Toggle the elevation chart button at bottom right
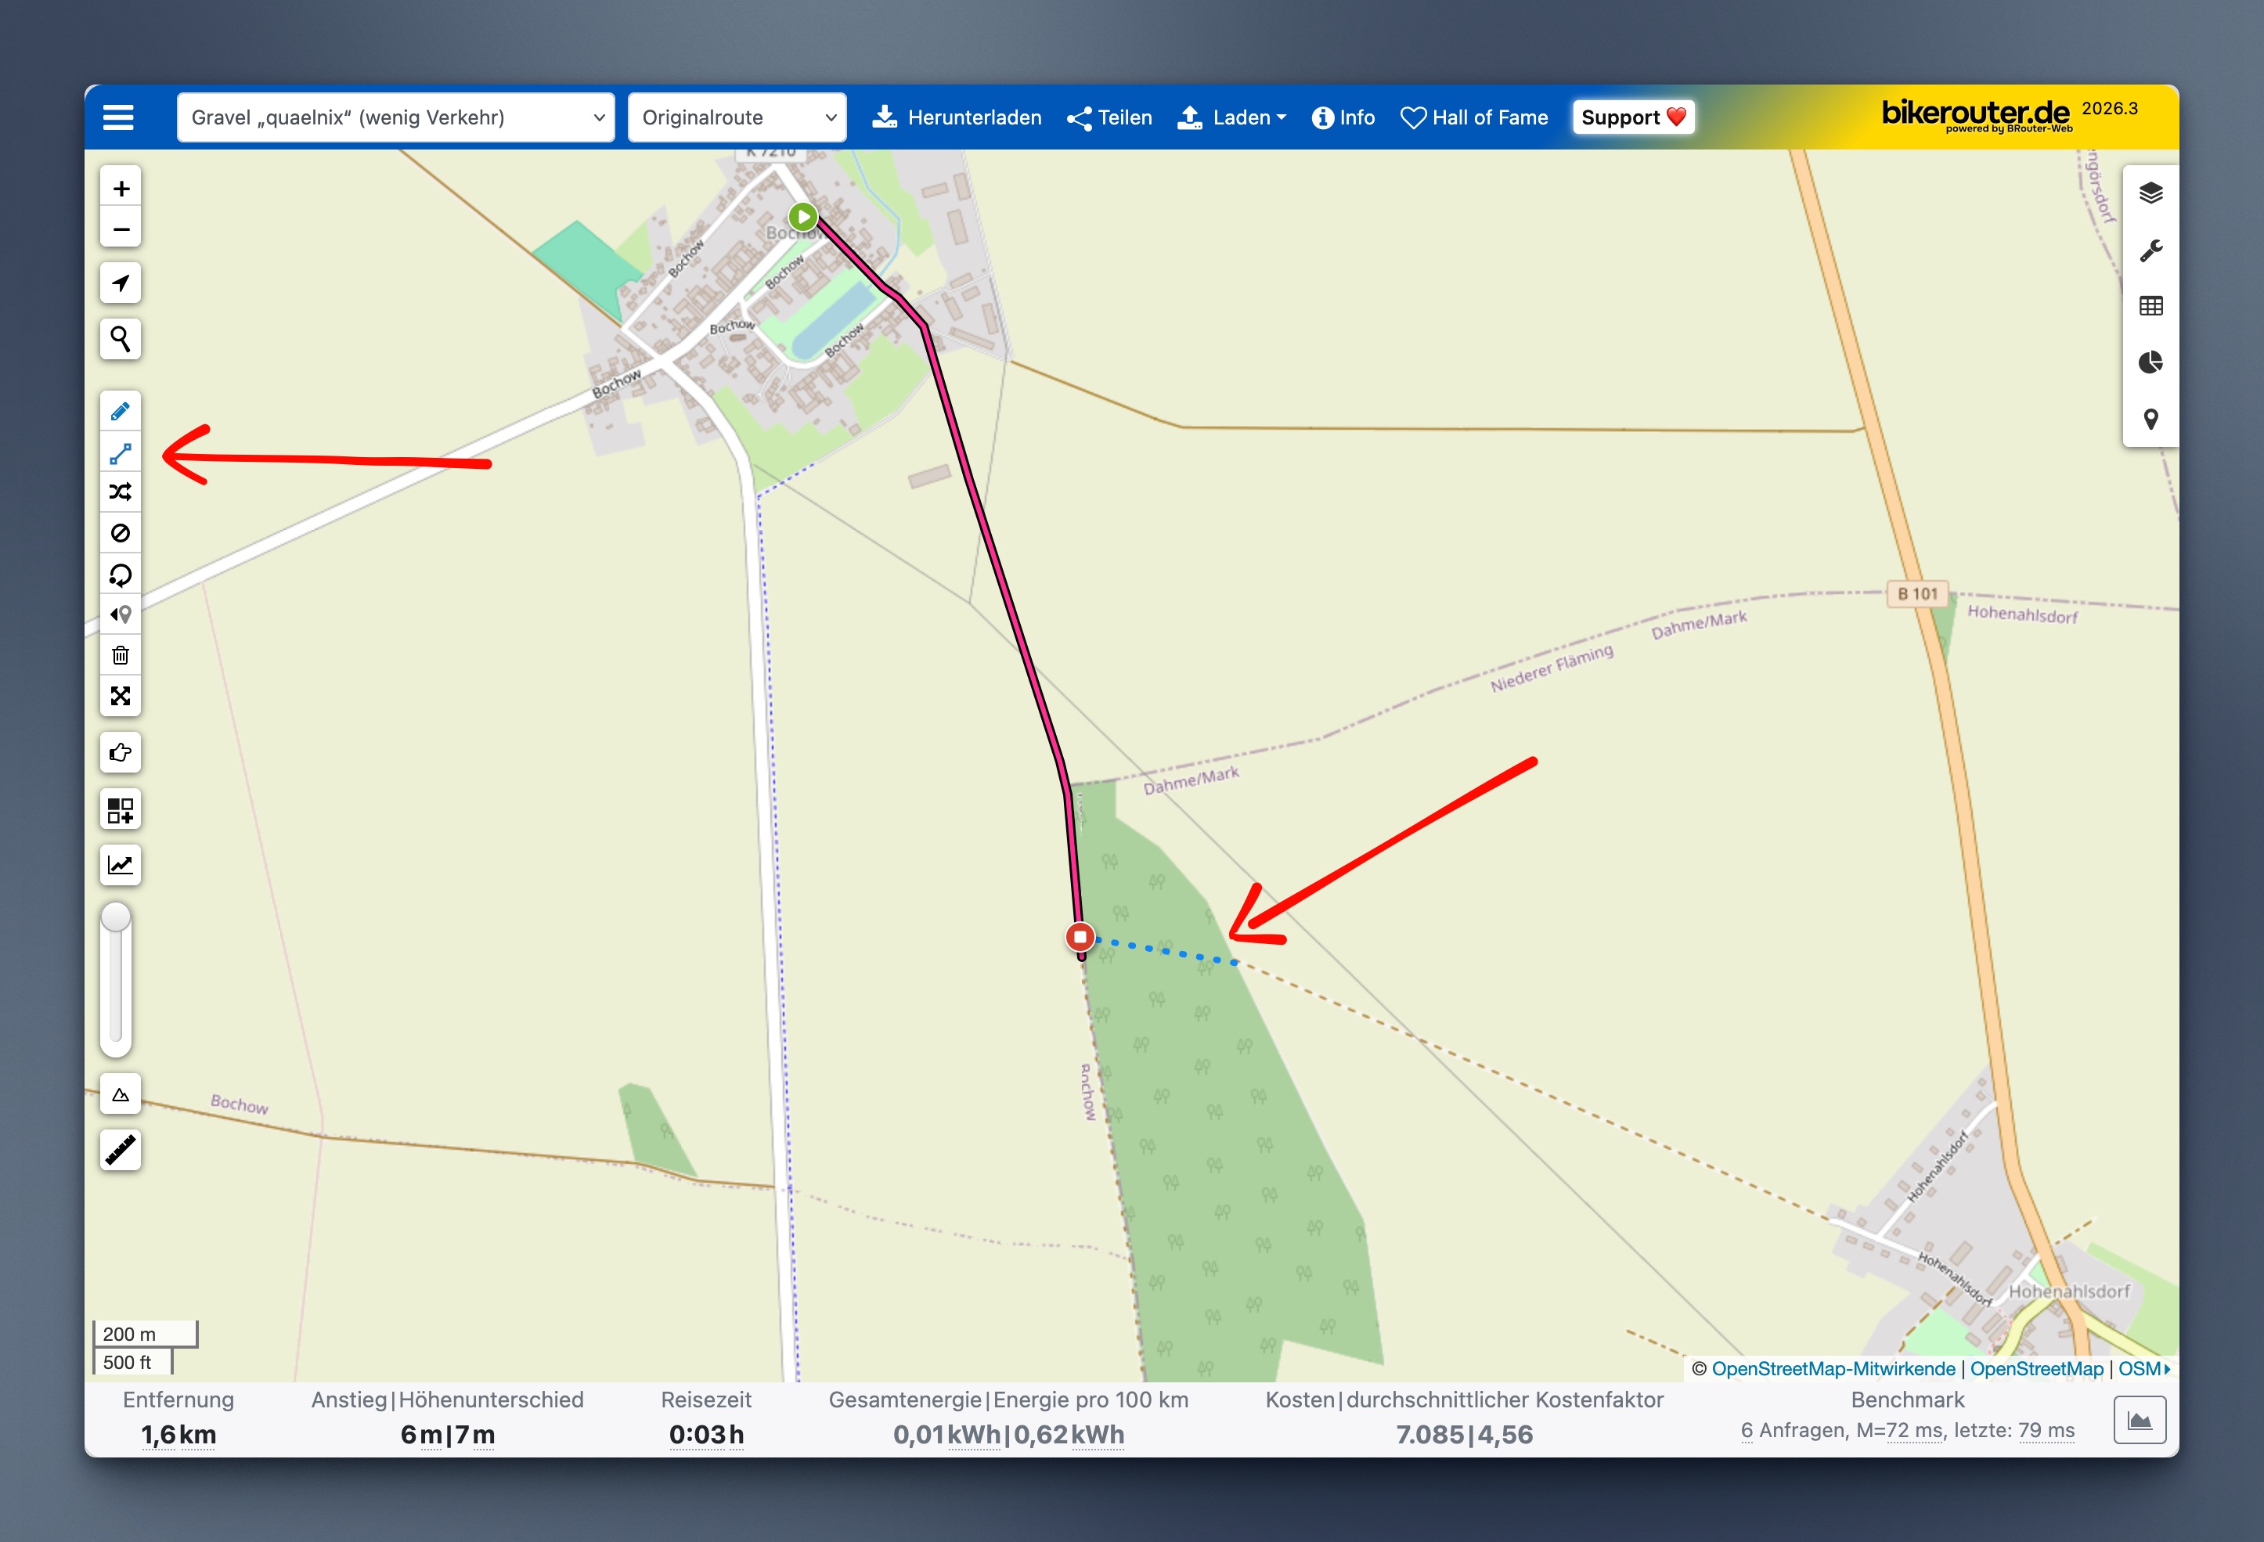 point(2140,1420)
